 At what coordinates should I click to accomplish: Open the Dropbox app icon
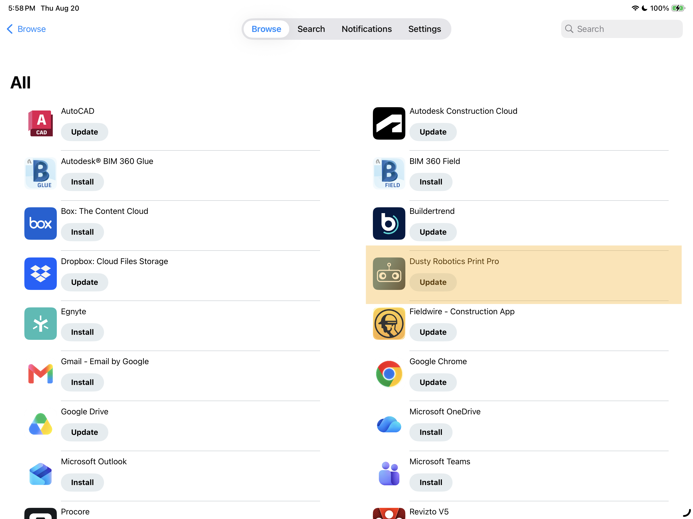click(x=40, y=274)
